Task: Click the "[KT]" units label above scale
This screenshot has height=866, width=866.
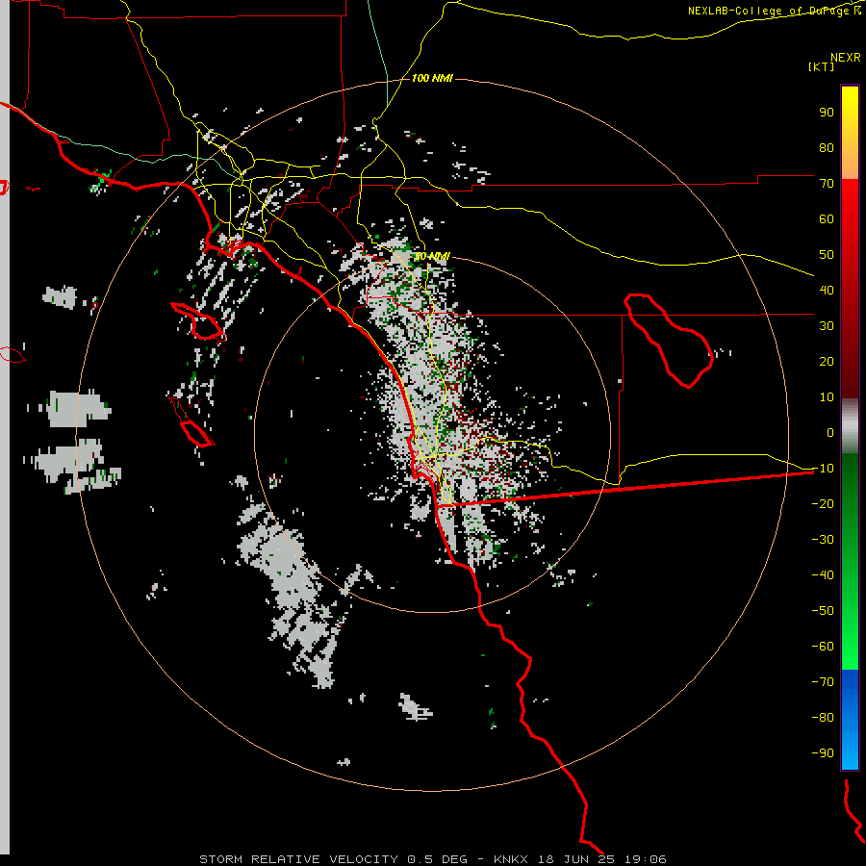Action: (x=821, y=66)
